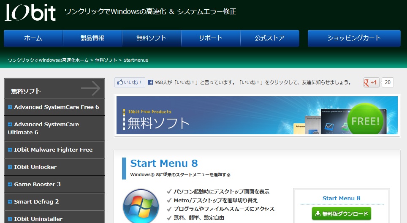This screenshot has width=407, height=223.
Task: Open the 製品情報 navigation tab
Action: tap(92, 38)
